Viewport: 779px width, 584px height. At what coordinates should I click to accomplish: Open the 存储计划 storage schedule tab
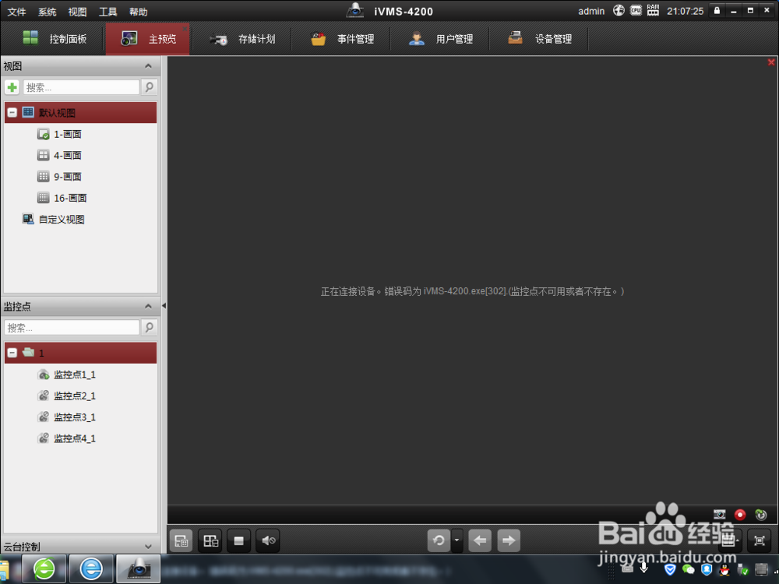pyautogui.click(x=241, y=39)
